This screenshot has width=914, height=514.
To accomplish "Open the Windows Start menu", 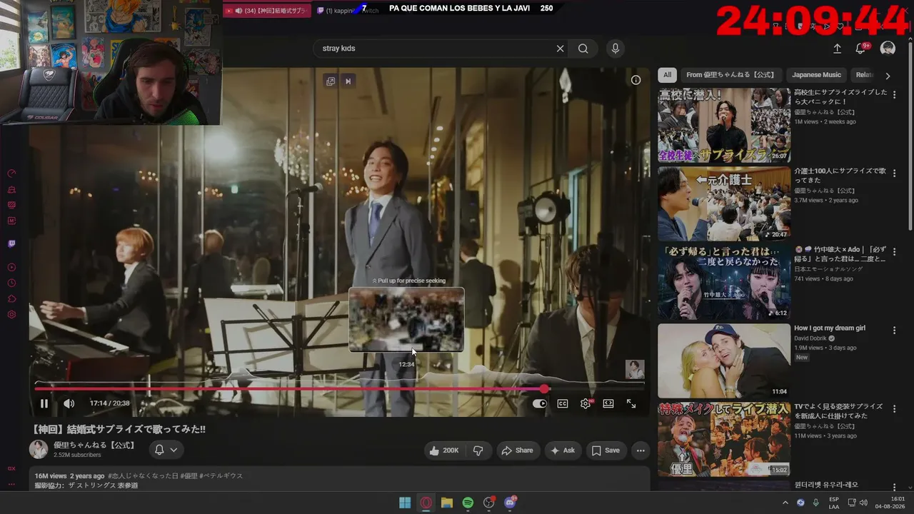I will click(x=405, y=503).
